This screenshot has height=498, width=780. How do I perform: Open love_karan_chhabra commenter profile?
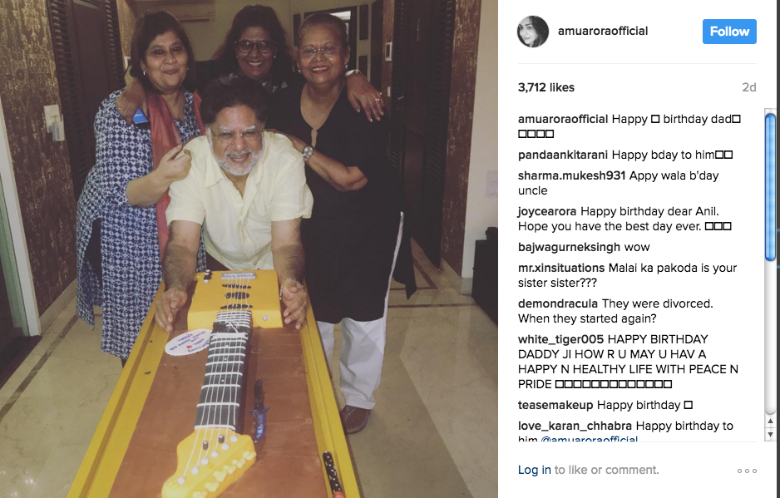pos(575,426)
